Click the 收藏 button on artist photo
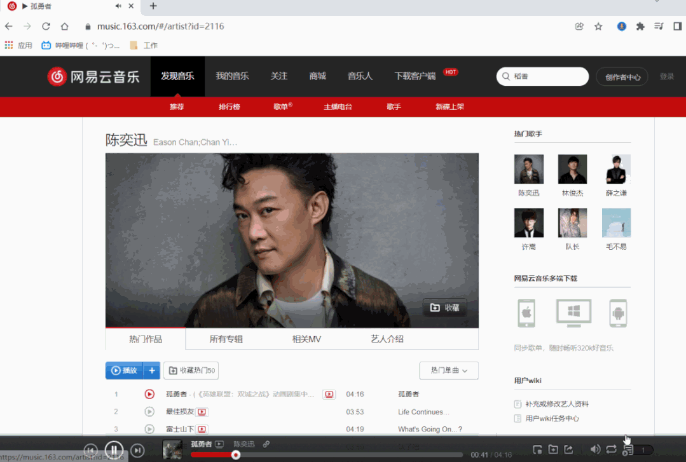 coord(444,308)
